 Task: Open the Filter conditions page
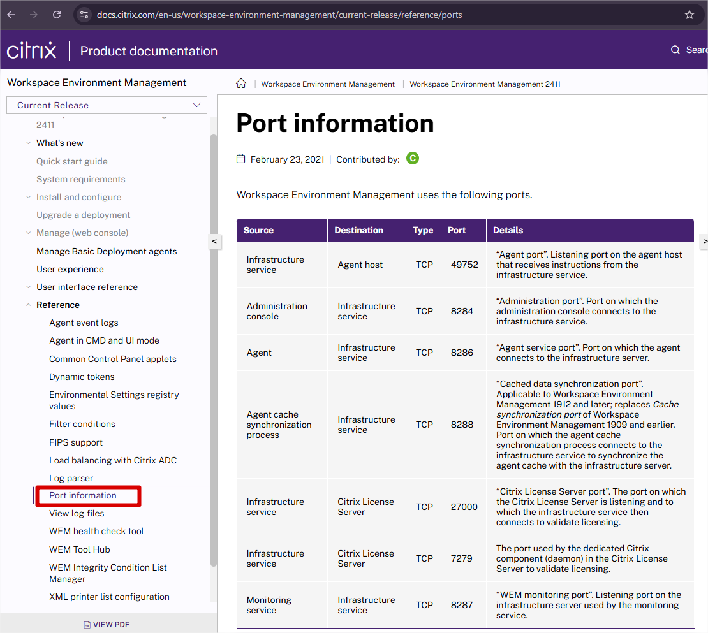[82, 424]
